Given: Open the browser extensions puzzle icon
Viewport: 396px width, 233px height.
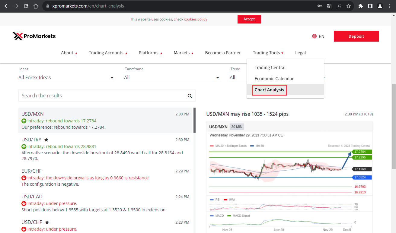Looking at the screenshot, I should [360, 6].
